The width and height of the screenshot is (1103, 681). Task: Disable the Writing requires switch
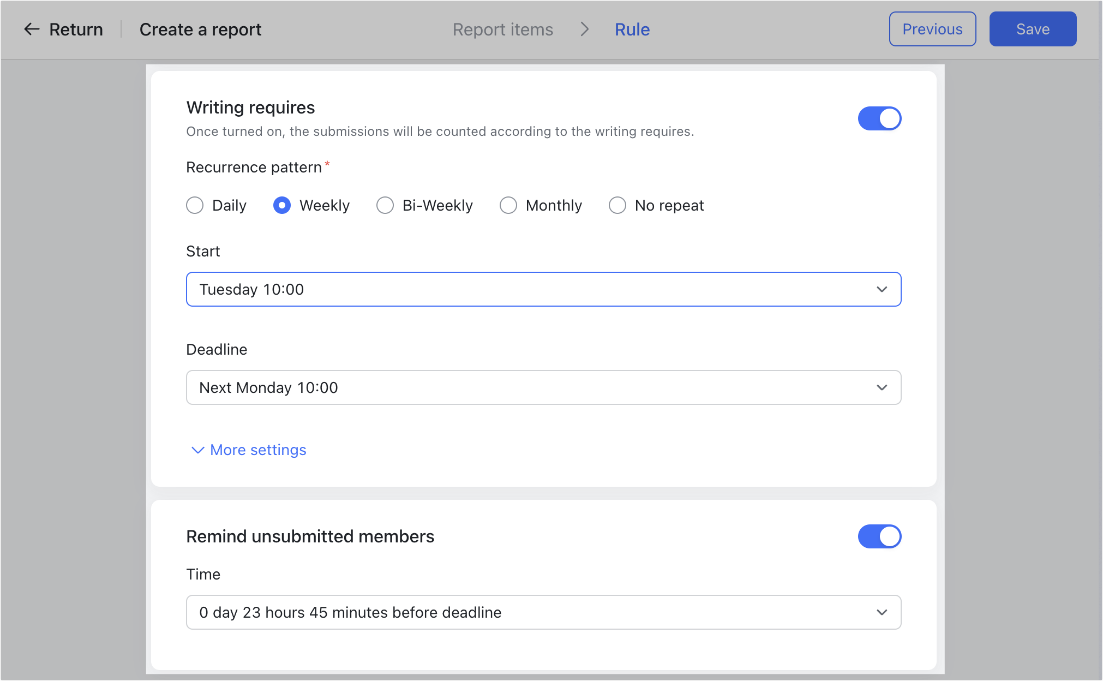point(879,118)
